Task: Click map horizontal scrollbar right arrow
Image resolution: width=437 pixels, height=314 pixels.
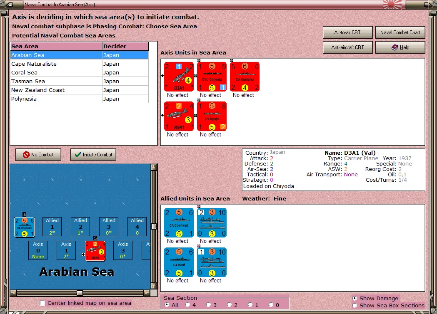Action: click(x=147, y=293)
